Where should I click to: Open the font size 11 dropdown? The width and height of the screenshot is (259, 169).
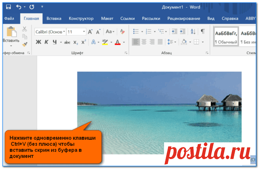tap(84, 31)
